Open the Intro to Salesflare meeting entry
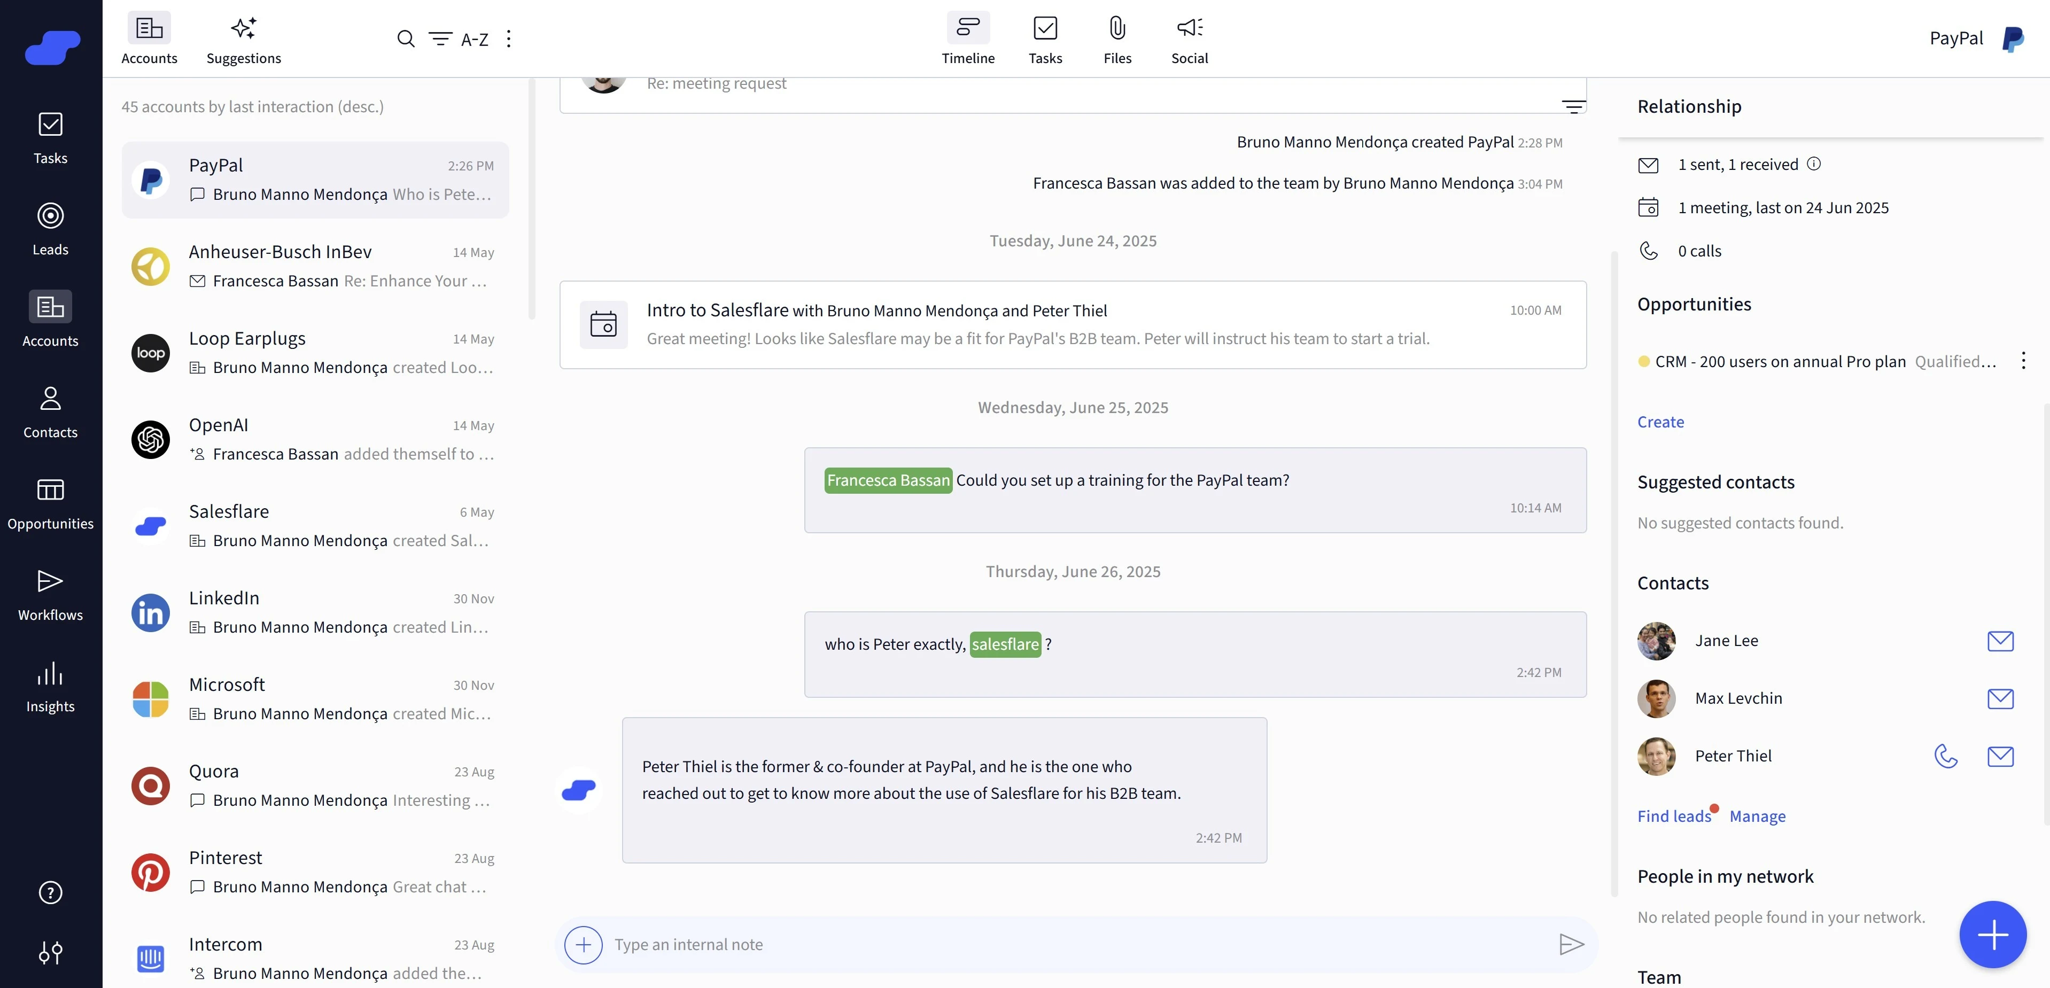 1073,324
